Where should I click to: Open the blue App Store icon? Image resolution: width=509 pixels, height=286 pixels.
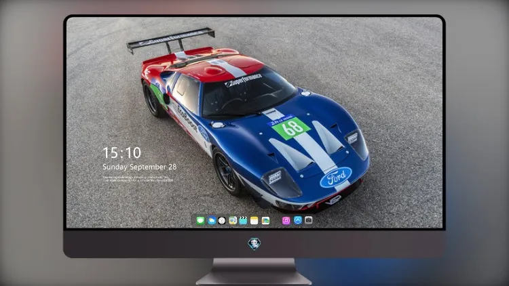click(x=298, y=220)
